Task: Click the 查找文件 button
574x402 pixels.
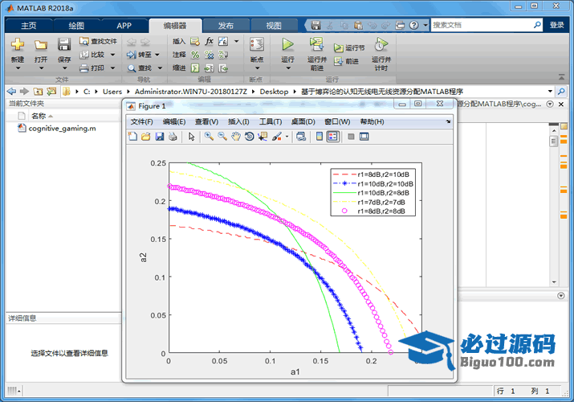Action: click(x=98, y=41)
